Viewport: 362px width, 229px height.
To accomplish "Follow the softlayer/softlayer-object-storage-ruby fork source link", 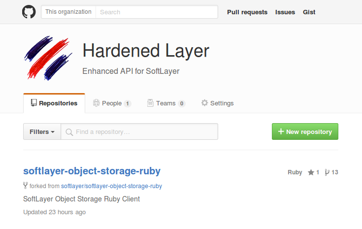I will click(x=111, y=186).
